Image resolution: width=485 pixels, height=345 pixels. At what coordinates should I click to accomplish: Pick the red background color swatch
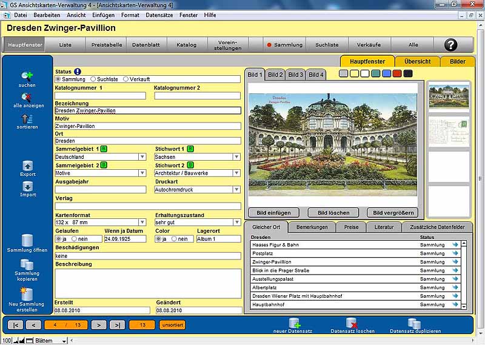[x=397, y=73]
